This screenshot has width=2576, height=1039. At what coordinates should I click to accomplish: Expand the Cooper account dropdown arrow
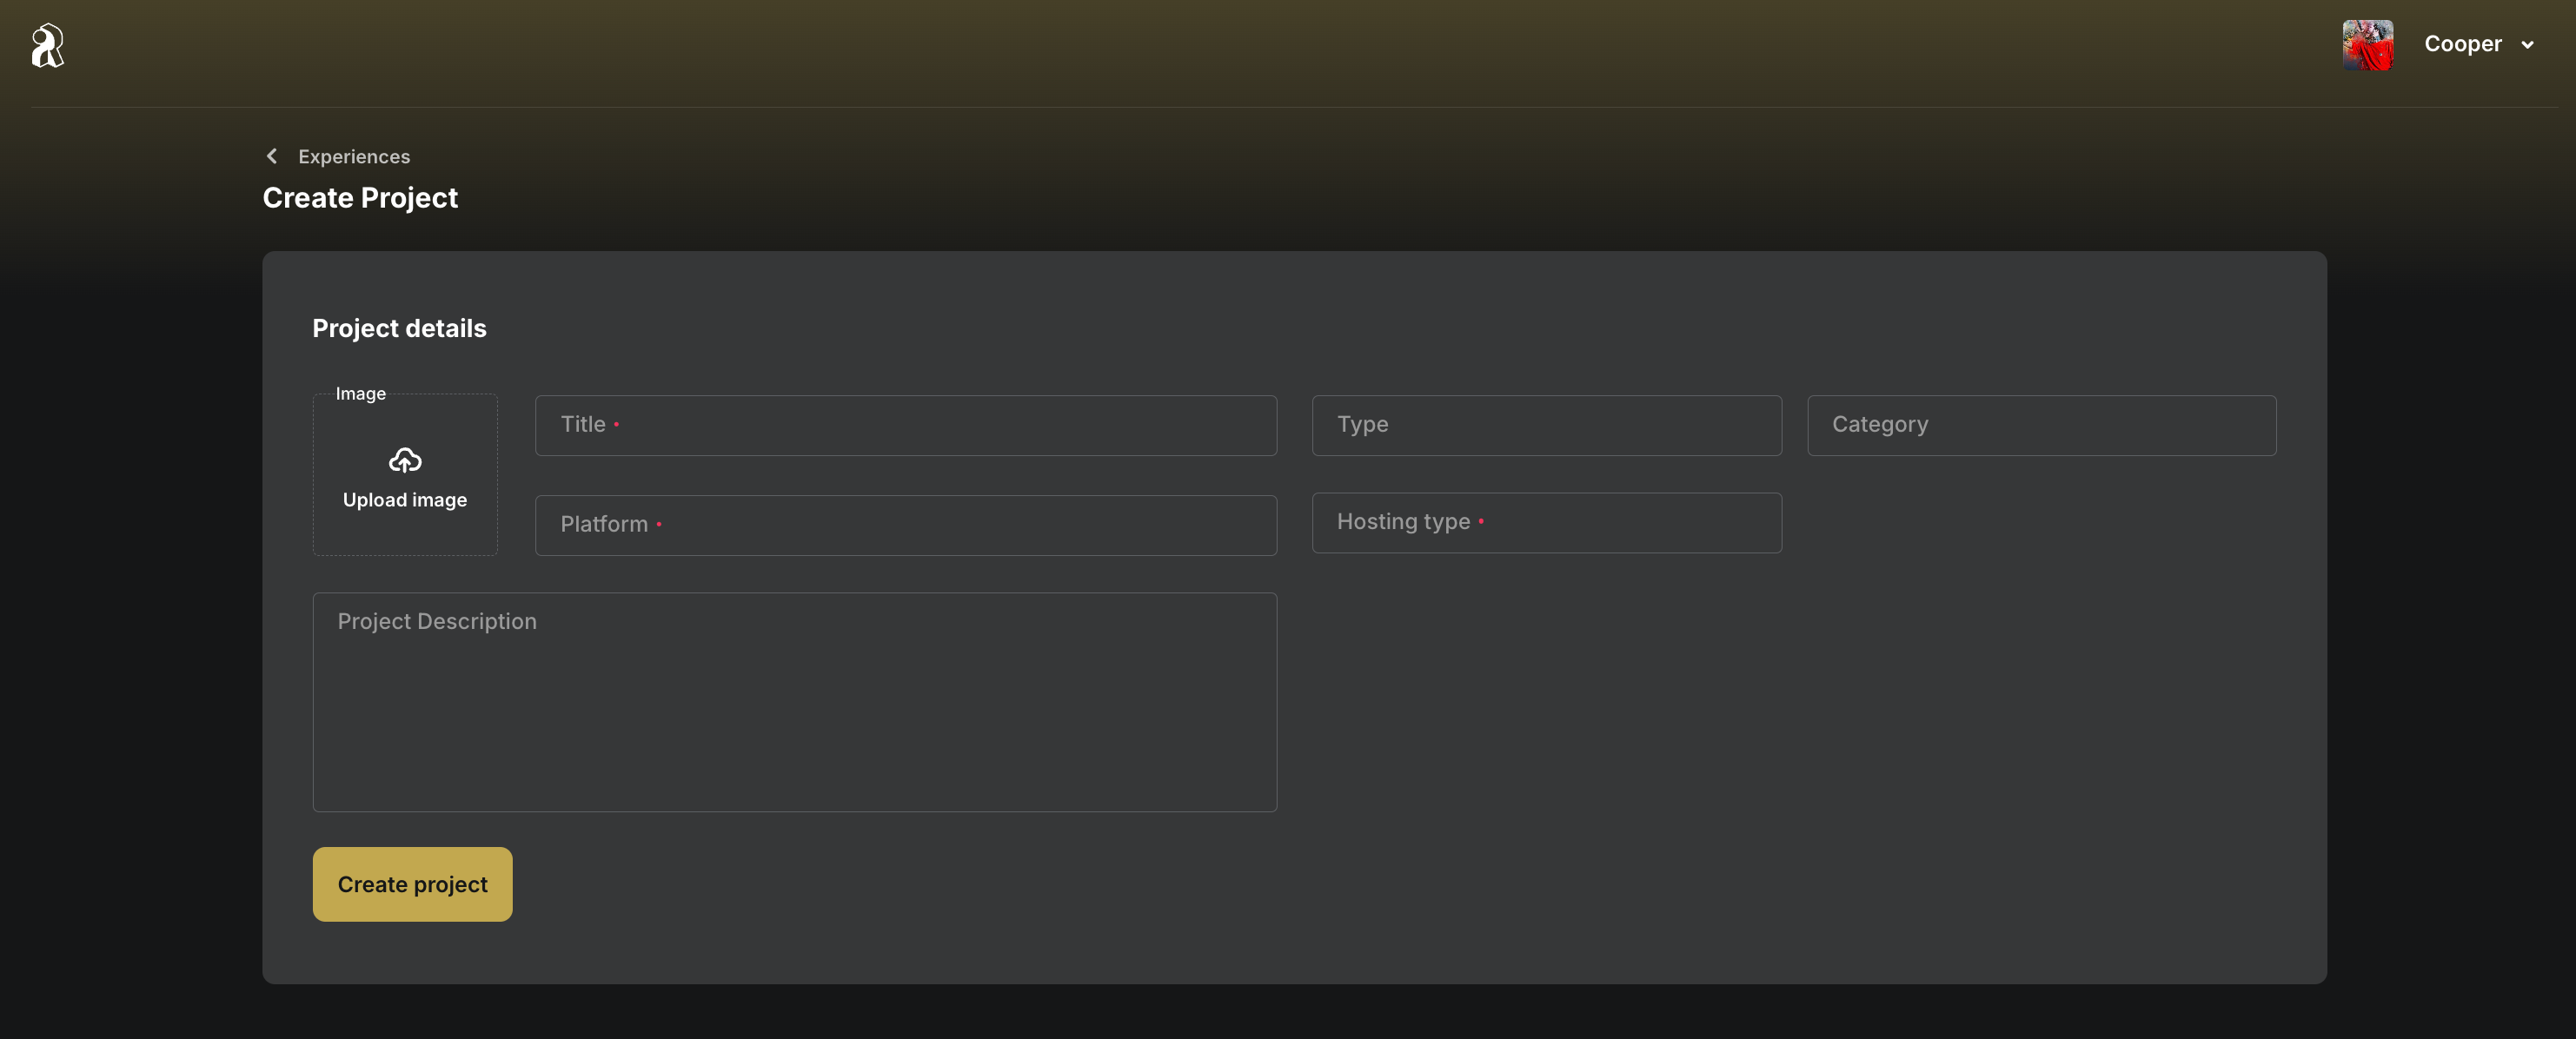point(2527,45)
